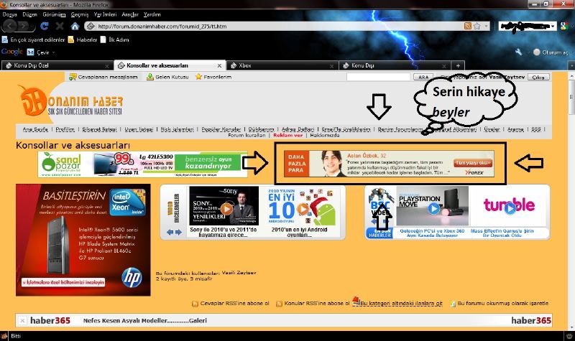
Task: Click the RSS feed icon in address bar
Action: (x=468, y=26)
